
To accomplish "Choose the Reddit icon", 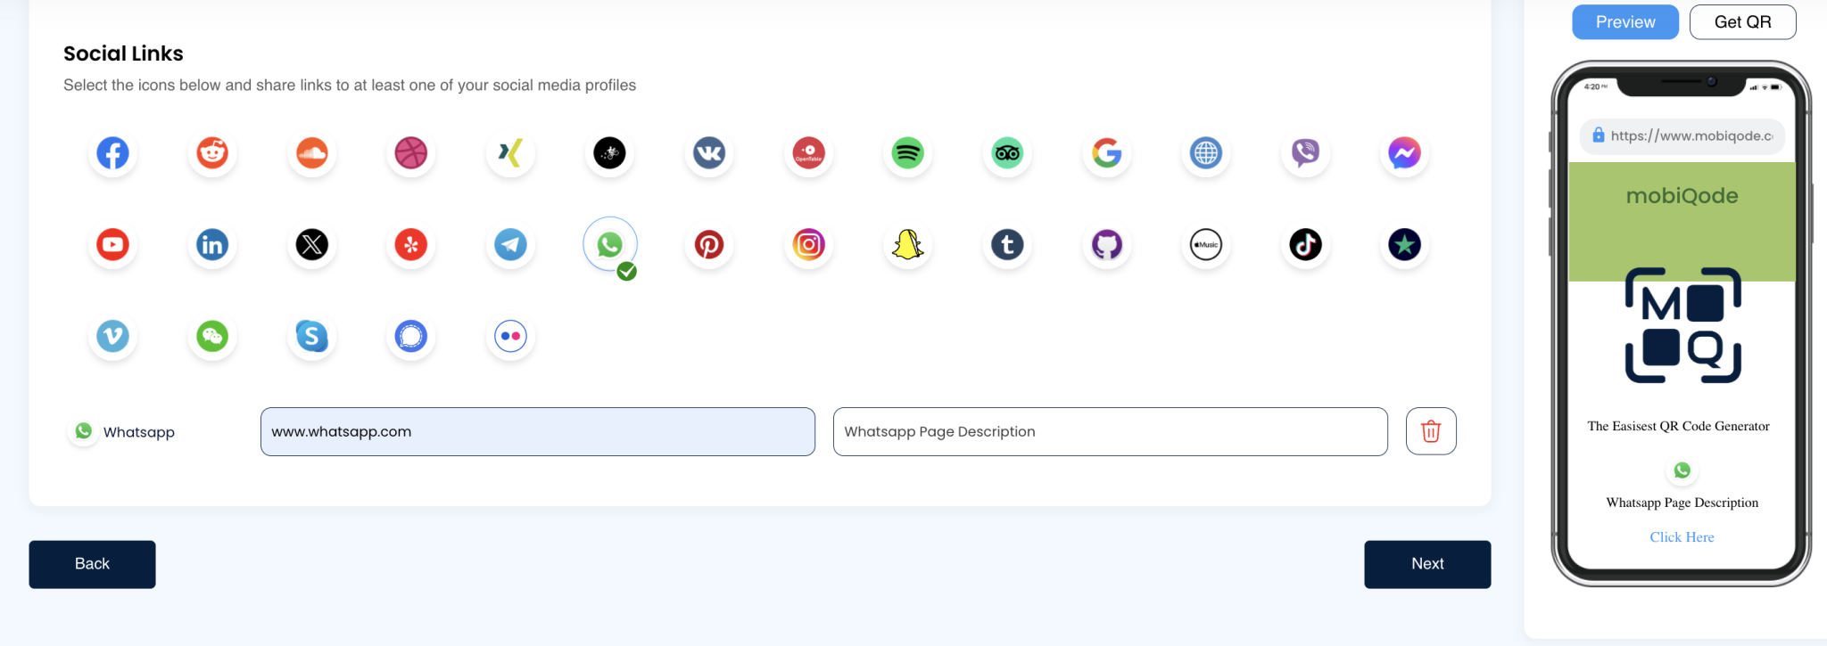I will pos(212,153).
